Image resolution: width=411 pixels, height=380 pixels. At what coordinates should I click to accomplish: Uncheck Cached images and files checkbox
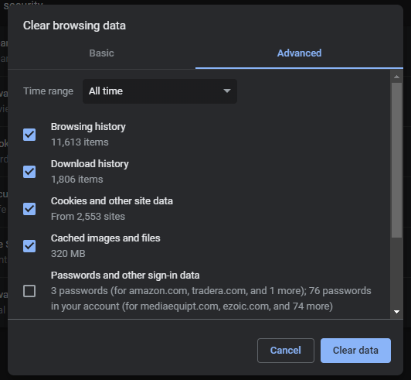tap(29, 246)
